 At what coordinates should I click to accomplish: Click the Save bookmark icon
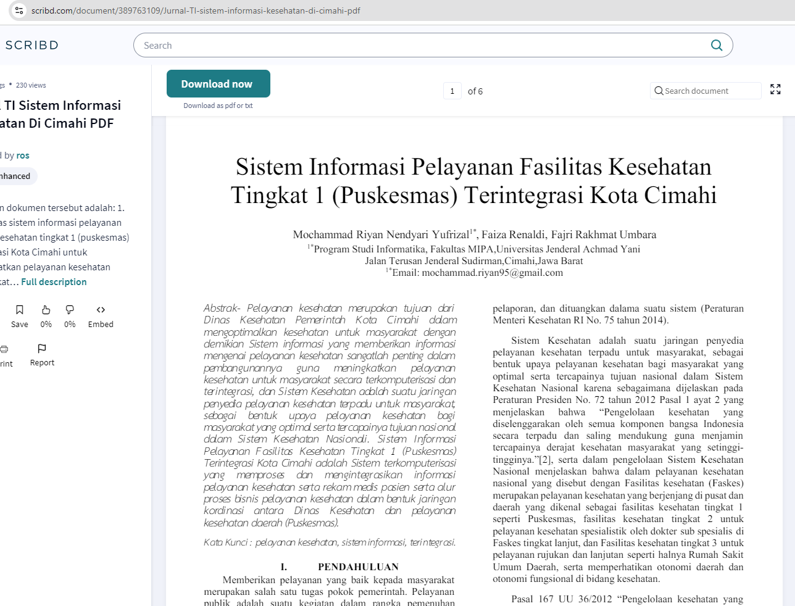pyautogui.click(x=20, y=310)
